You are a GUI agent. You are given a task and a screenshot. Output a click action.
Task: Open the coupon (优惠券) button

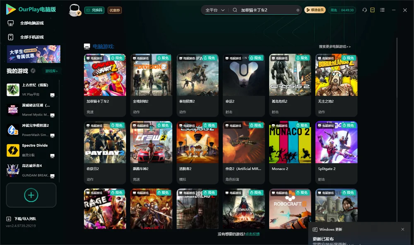point(115,10)
